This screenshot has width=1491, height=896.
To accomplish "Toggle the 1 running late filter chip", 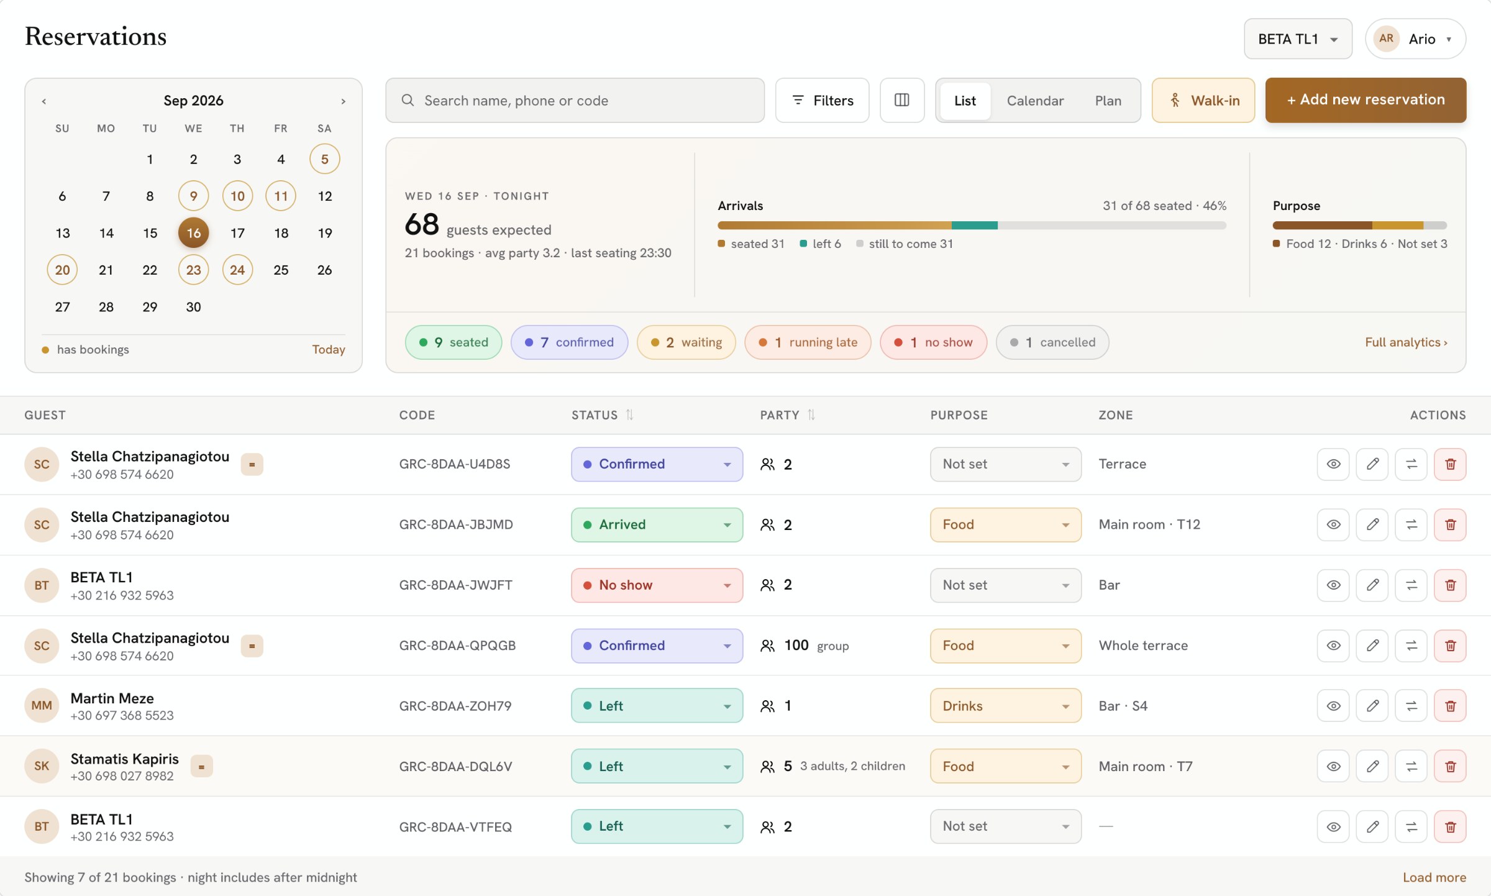I will [808, 342].
